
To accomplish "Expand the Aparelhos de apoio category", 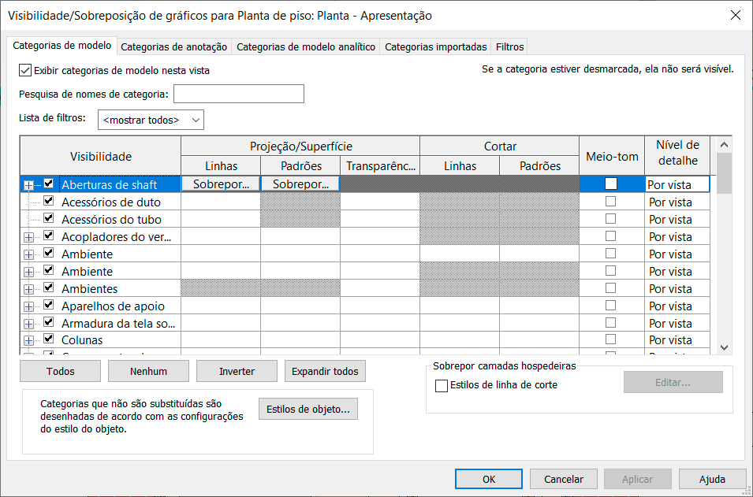I will point(29,306).
